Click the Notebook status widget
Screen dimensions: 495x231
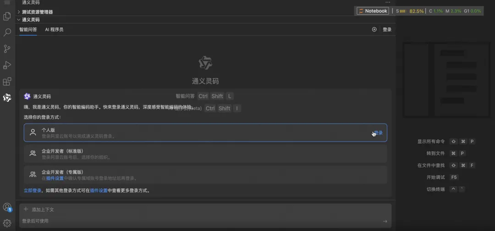(373, 11)
